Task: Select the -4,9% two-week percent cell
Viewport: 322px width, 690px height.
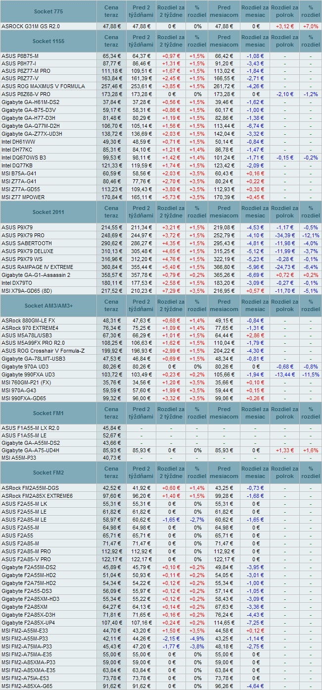Action: tap(197, 638)
